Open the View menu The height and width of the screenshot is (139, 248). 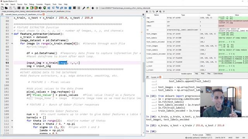point(60,4)
